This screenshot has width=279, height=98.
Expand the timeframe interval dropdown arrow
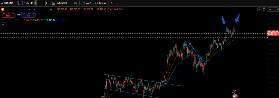[x=39, y=3]
